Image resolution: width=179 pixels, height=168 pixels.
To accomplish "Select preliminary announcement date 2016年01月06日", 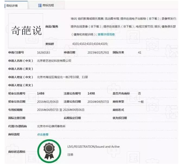I will pyautogui.click(x=48, y=102).
